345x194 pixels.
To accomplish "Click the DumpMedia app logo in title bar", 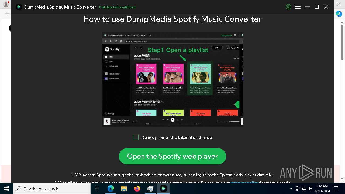I will (19, 7).
